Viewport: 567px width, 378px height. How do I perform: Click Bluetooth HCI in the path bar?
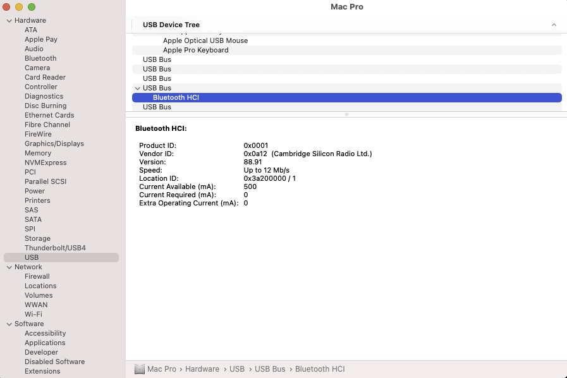320,369
